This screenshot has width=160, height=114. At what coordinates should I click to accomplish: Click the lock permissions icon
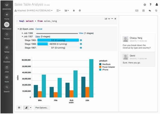click(74, 10)
